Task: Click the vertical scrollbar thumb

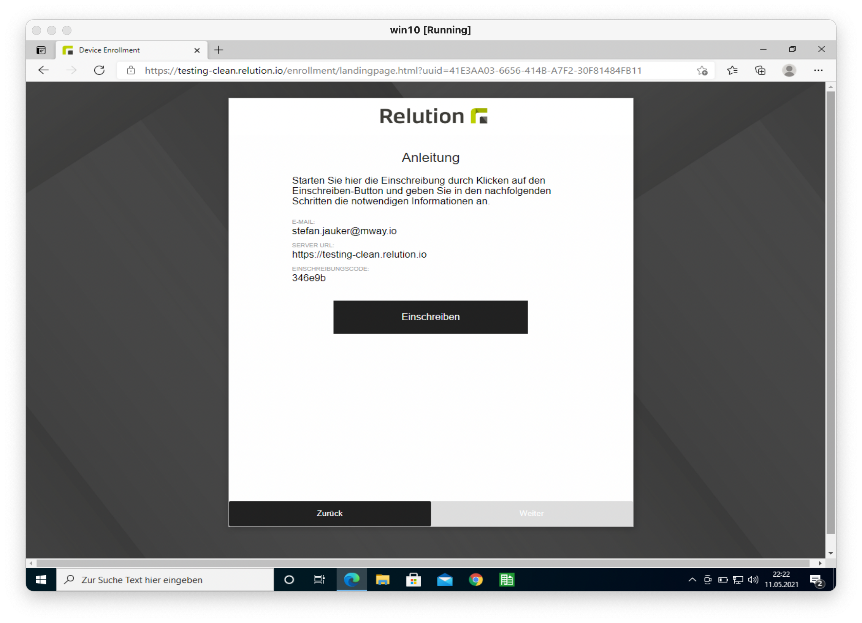Action: point(830,312)
